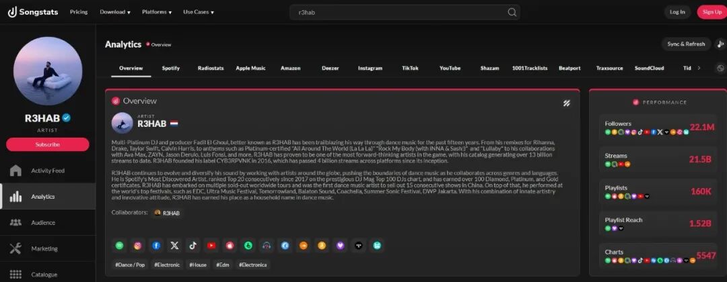727x282 pixels.
Task: Switch to the Amazon tab
Action: click(290, 68)
